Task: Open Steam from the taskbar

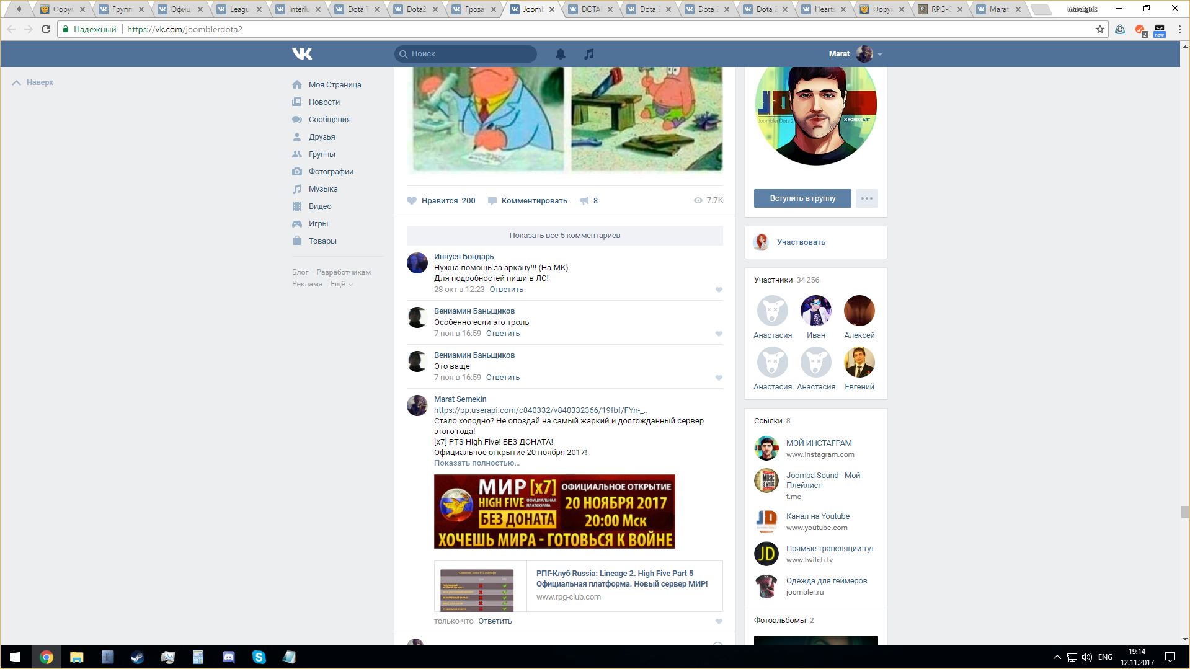Action: tap(137, 657)
